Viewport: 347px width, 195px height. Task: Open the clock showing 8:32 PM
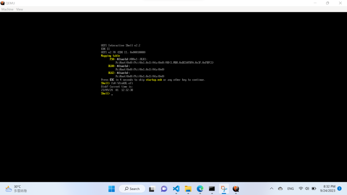click(328, 189)
